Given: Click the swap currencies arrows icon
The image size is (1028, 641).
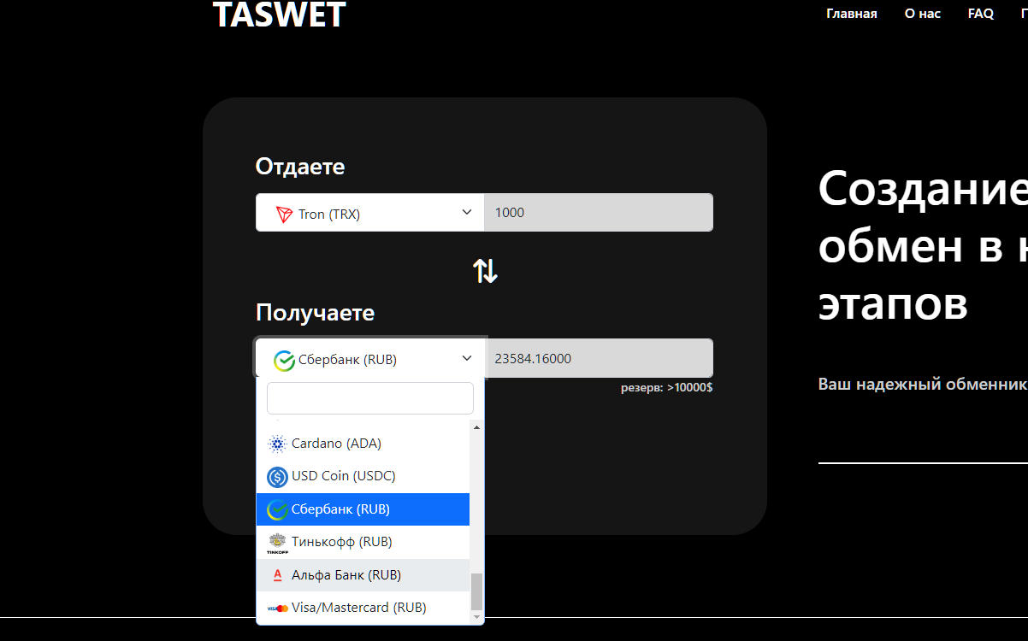Looking at the screenshot, I should coord(485,271).
